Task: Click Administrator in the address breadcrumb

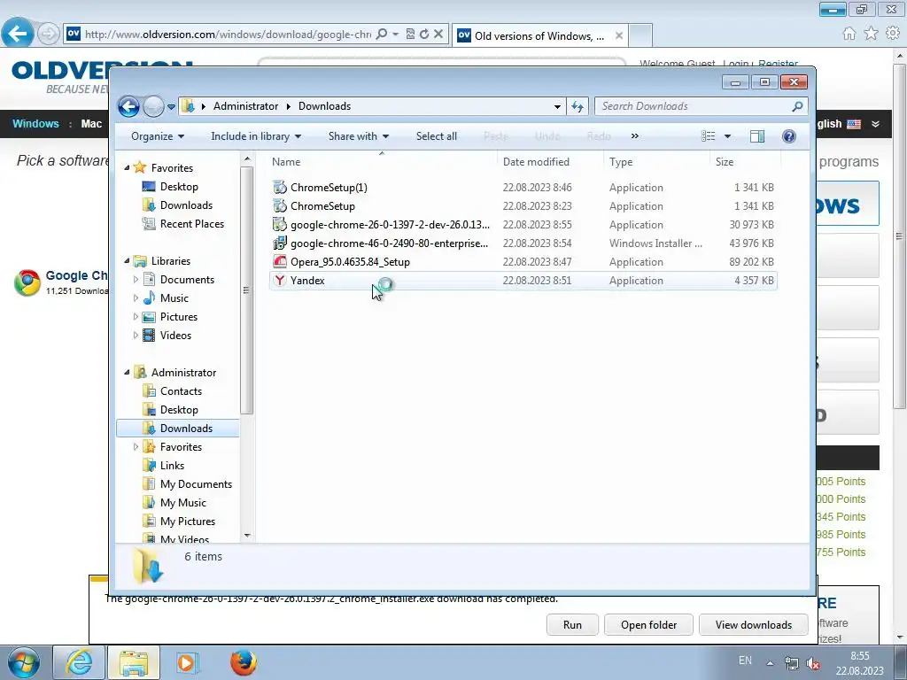Action: [x=245, y=106]
